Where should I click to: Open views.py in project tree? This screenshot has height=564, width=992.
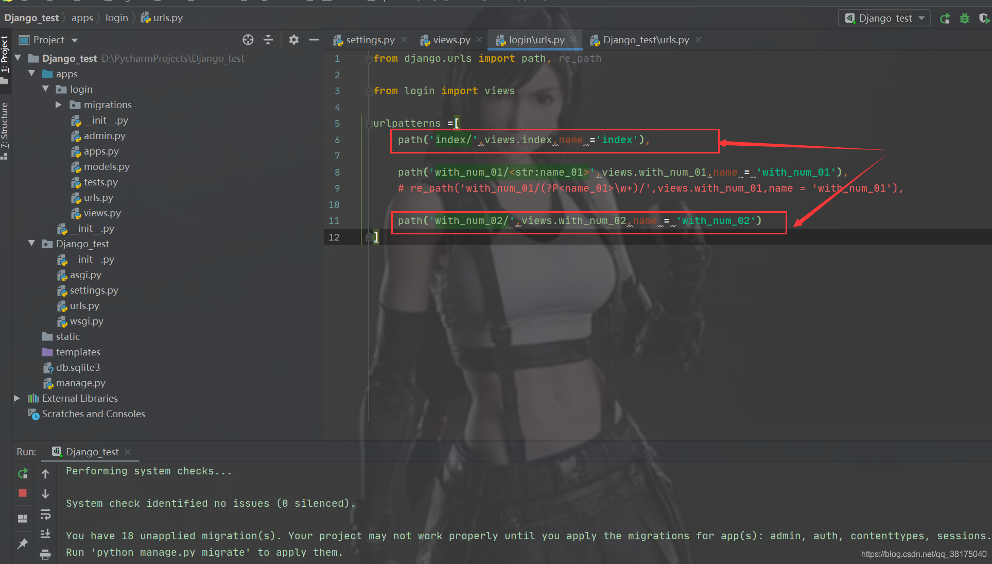[x=102, y=213]
